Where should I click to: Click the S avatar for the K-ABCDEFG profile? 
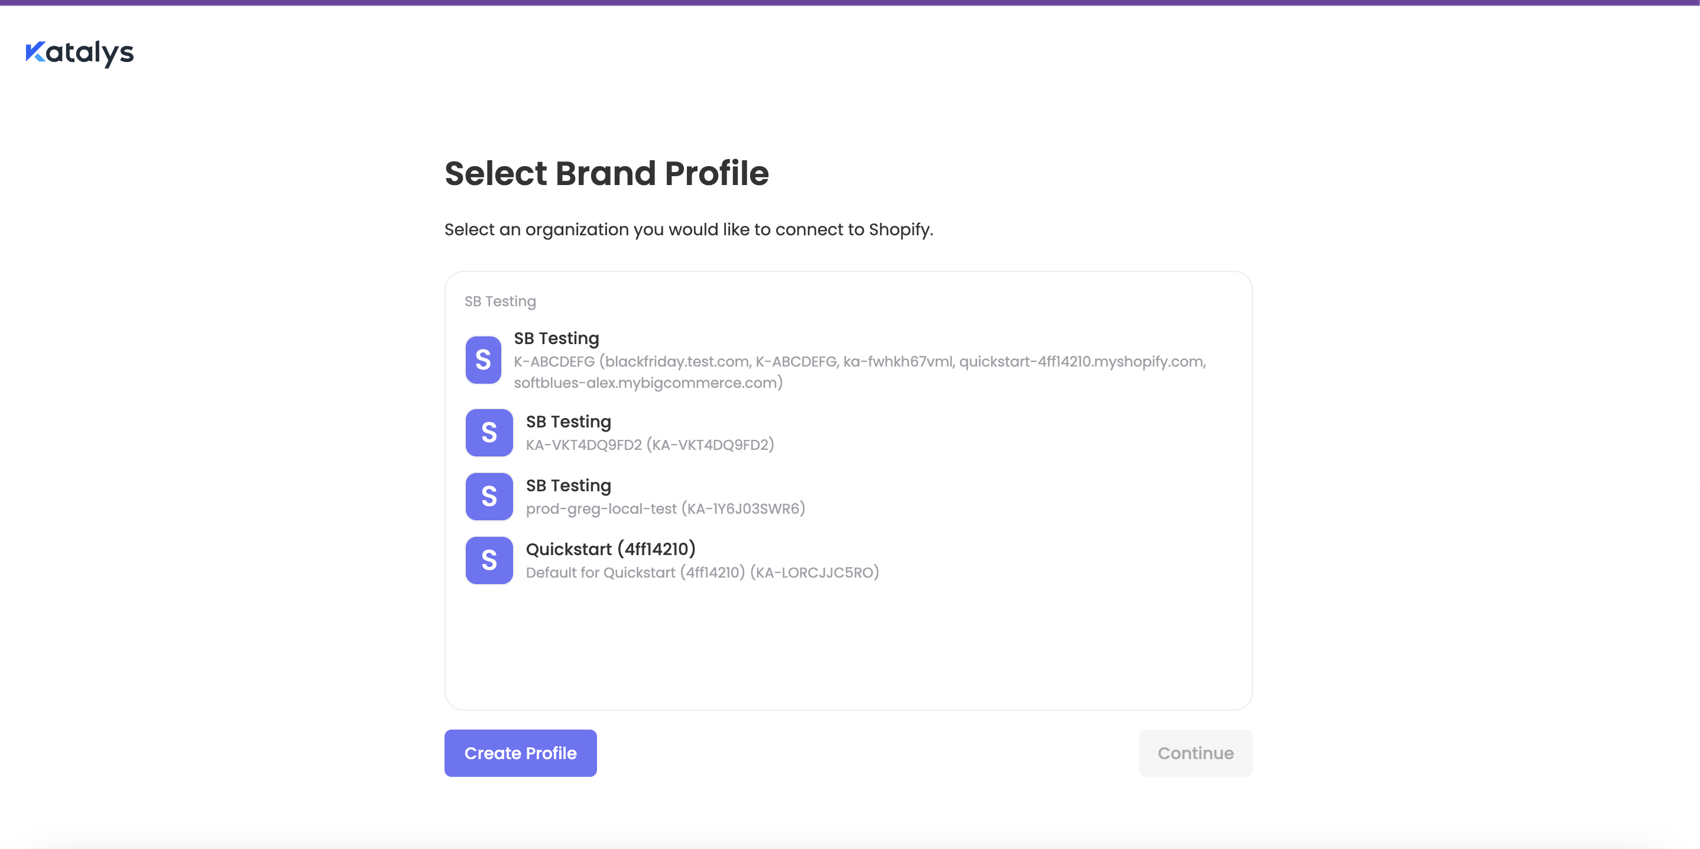click(483, 360)
